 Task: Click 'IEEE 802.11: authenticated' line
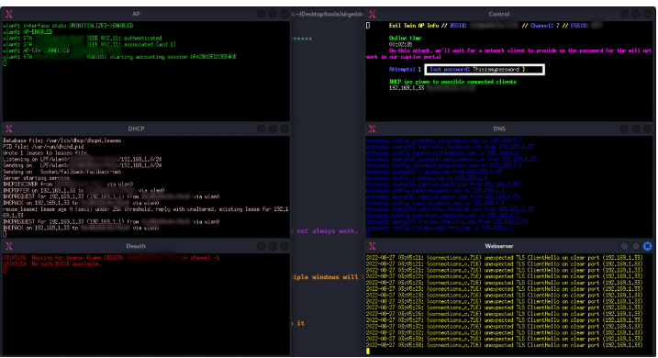click(83, 39)
